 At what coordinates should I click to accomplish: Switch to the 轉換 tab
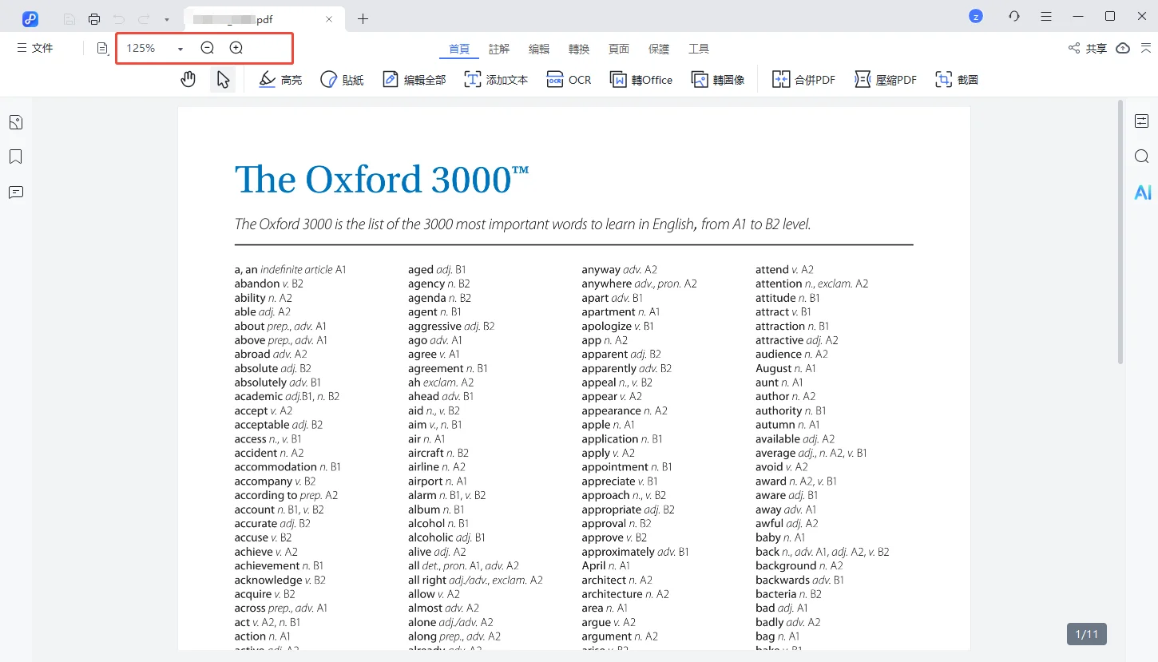579,50
